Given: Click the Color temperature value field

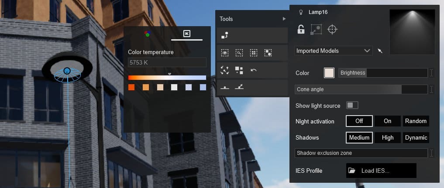Looking at the screenshot, I should [x=167, y=62].
